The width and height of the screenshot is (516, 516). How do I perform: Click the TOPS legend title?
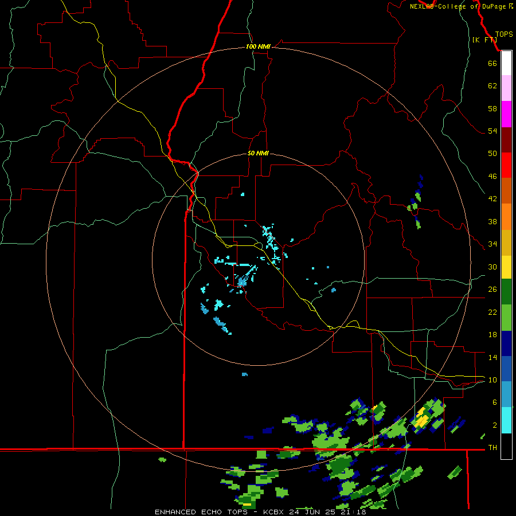pos(504,34)
